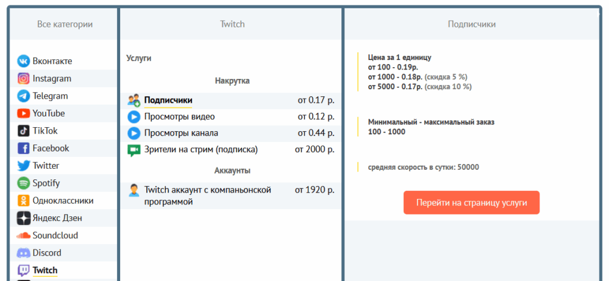Select the Facebook icon
The width and height of the screenshot is (609, 281).
(x=24, y=149)
